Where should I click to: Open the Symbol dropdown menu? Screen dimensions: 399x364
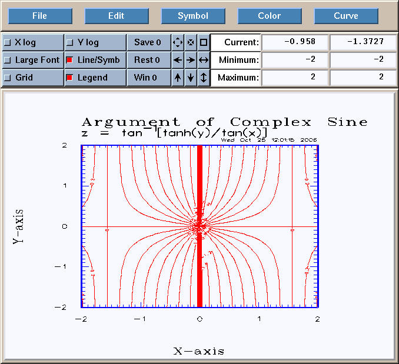click(193, 16)
